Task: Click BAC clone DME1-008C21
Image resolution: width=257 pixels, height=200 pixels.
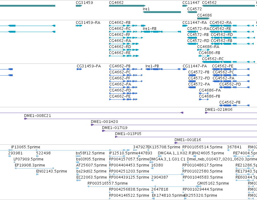Action: [37, 116]
